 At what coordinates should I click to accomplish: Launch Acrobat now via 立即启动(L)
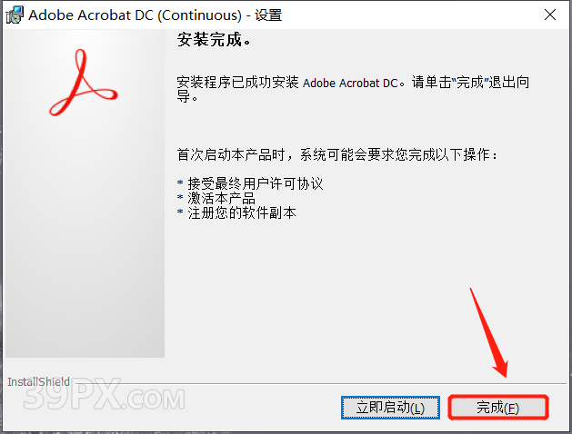click(390, 408)
